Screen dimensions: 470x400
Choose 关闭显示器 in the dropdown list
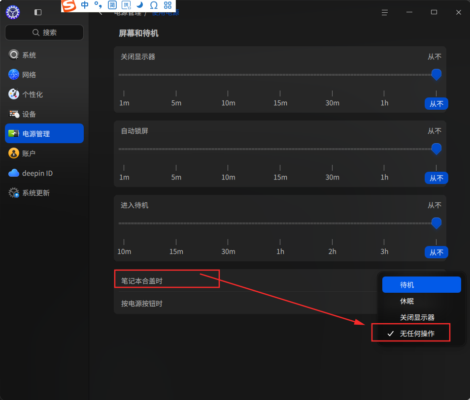point(421,317)
